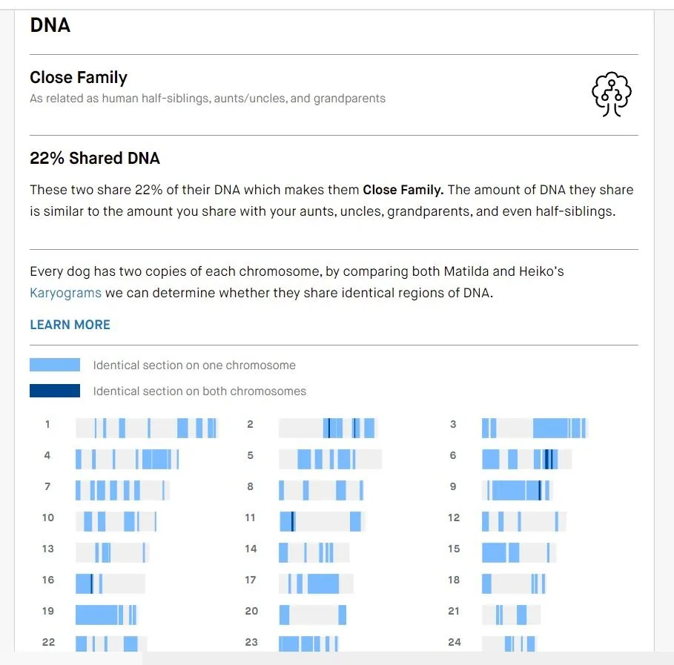Click the chromosome 9 shared DNA bar
Image resolution: width=674 pixels, height=665 pixels.
click(x=517, y=491)
